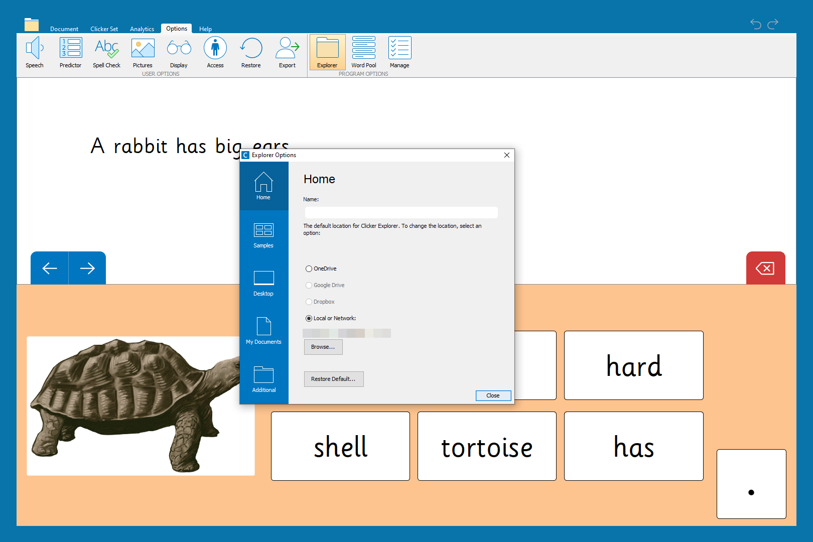The width and height of the screenshot is (813, 542).
Task: Open the Access options icon
Action: 215,52
